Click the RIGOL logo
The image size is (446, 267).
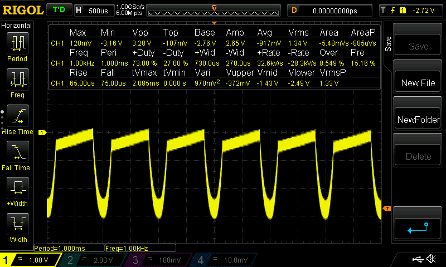[23, 10]
